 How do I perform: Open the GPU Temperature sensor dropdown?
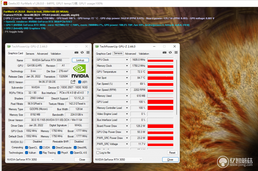point(127,72)
